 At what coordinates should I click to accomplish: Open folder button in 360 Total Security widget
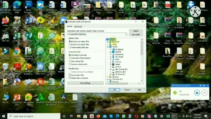point(197,93)
